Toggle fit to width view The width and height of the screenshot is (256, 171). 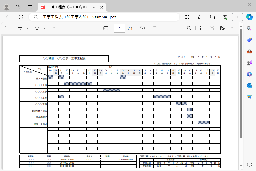pos(106,28)
